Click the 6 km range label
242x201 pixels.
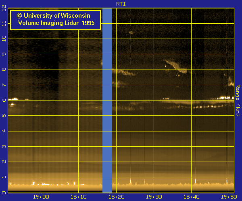click(x=4, y=100)
